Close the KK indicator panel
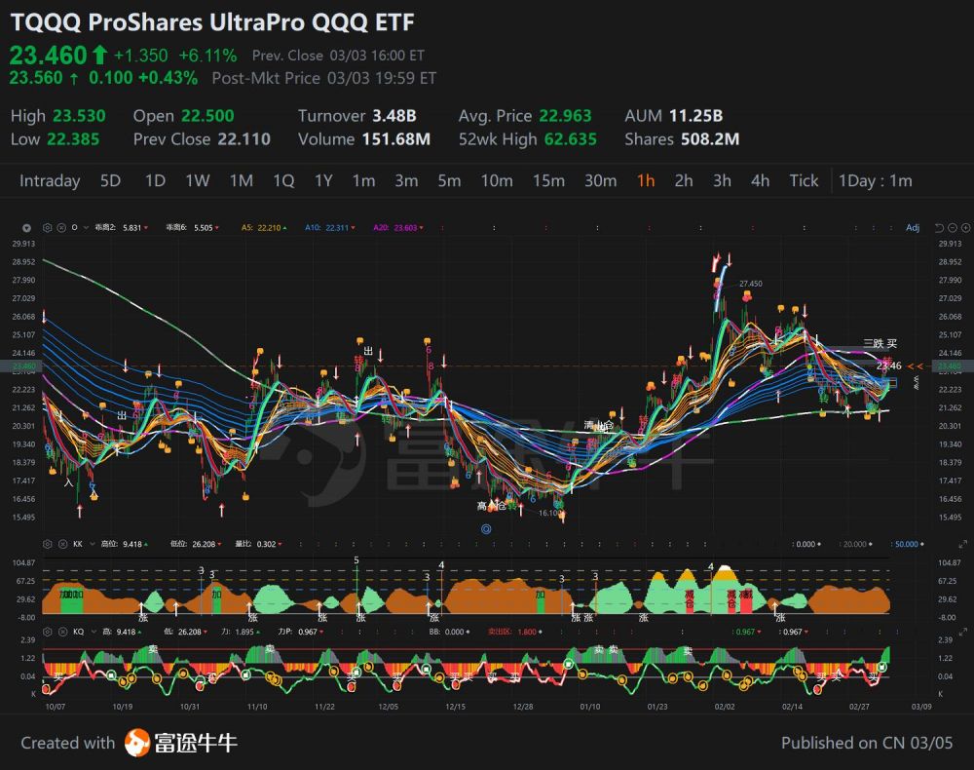 pos(61,544)
